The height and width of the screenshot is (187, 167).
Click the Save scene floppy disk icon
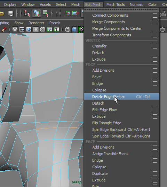tap(11, 13)
